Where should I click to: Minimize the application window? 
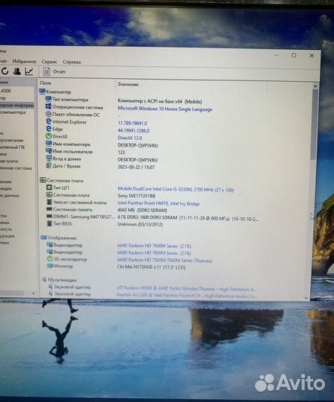(277, 55)
